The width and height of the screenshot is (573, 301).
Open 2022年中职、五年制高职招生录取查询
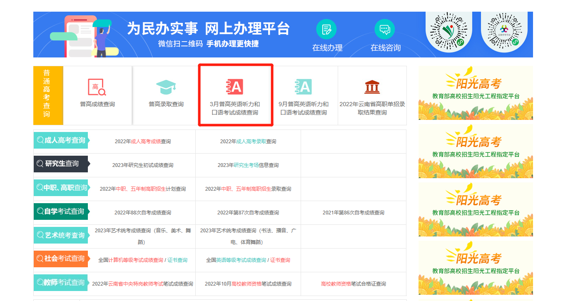tap(248, 189)
